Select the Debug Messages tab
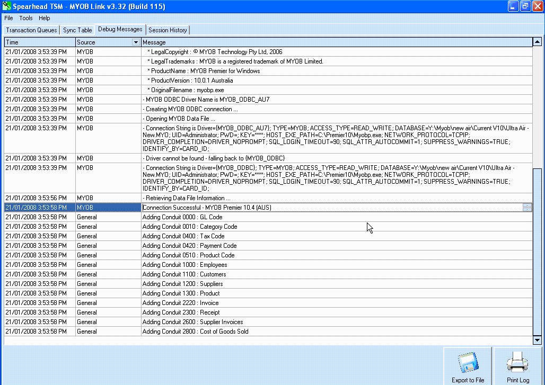 click(120, 30)
